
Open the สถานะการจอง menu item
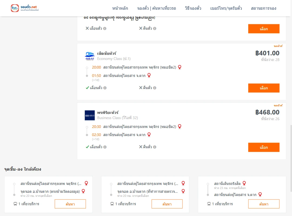[x=264, y=8]
